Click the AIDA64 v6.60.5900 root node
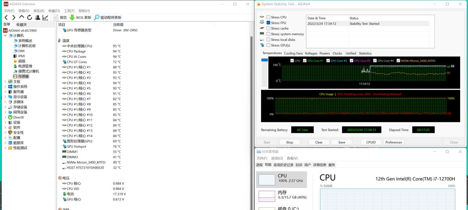Viewport: 468px width, 210px height. [x=22, y=31]
